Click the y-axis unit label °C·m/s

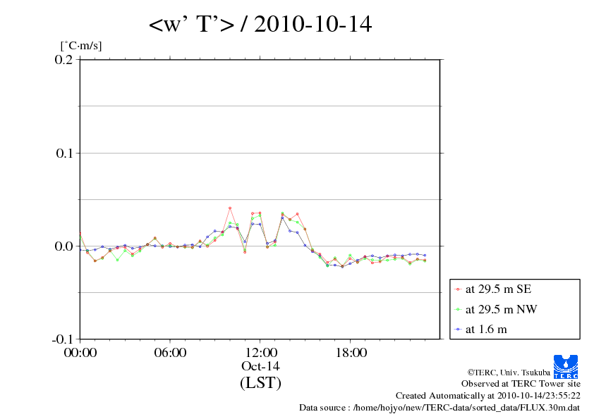click(81, 46)
